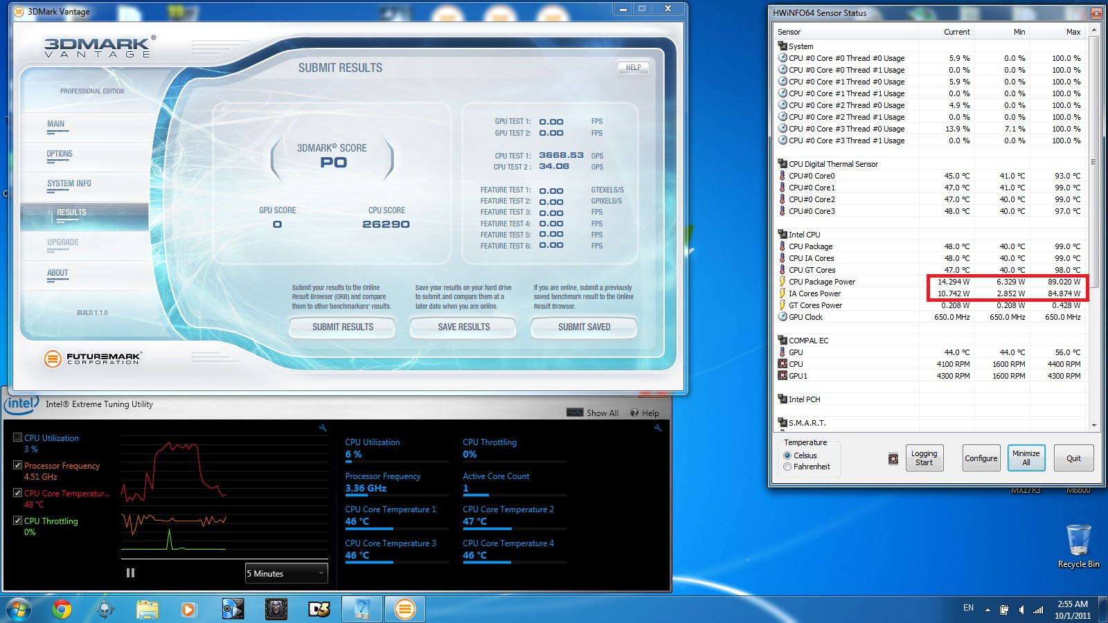
Task: Click the network signal icon in the system tray
Action: pyautogui.click(x=1038, y=610)
